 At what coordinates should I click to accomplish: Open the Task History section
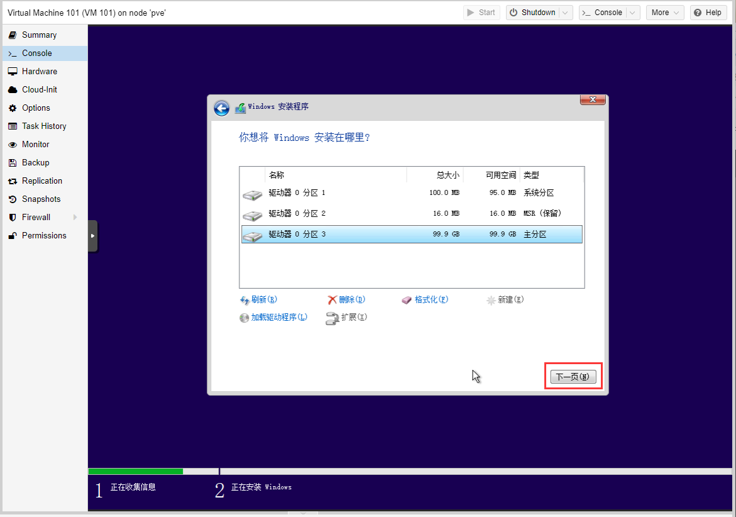44,126
